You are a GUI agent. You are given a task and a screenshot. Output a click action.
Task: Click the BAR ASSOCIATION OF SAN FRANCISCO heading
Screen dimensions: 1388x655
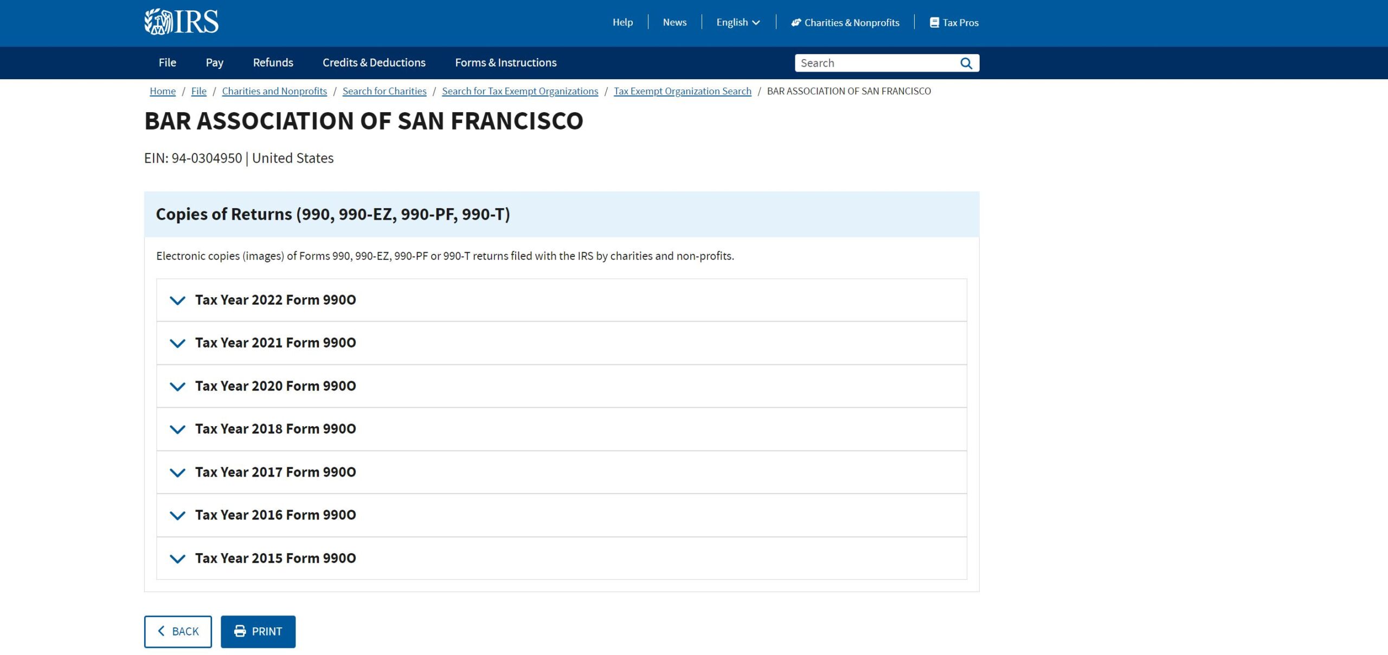(x=364, y=121)
